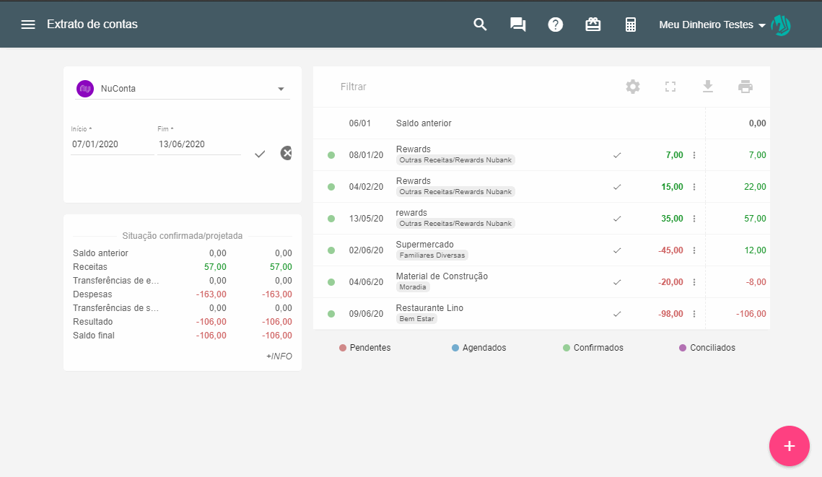Viewport: 822px width, 477px height.
Task: Click the Filtrar input field
Action: pos(469,87)
